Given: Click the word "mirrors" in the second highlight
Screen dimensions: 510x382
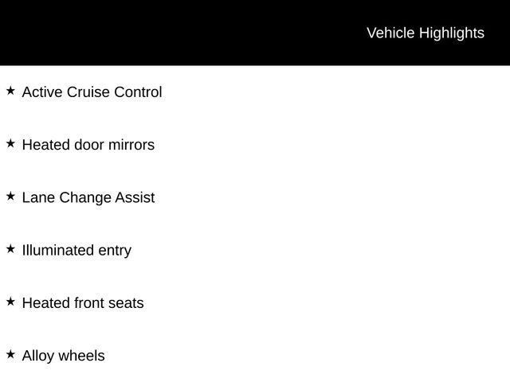Looking at the screenshot, I should 131,145.
